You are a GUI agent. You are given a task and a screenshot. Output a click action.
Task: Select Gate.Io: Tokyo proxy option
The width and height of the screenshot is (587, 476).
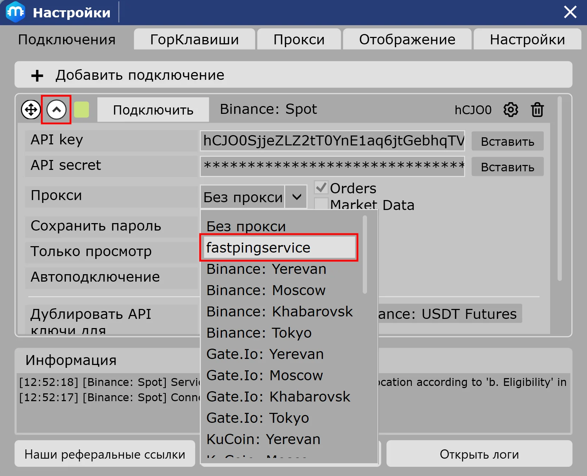[x=258, y=418]
